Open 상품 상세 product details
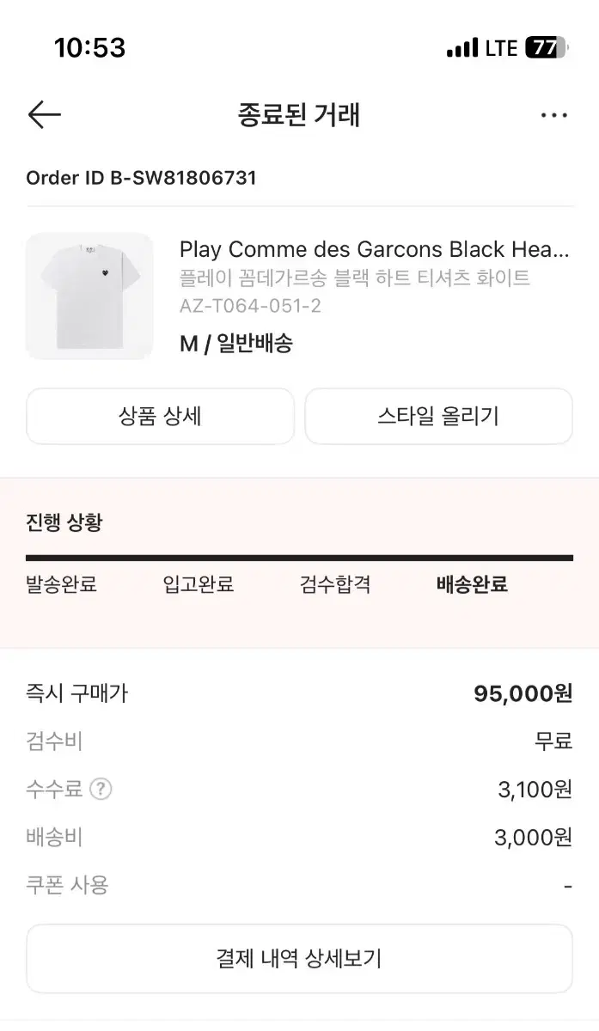This screenshot has height=1031, width=599. [160, 416]
